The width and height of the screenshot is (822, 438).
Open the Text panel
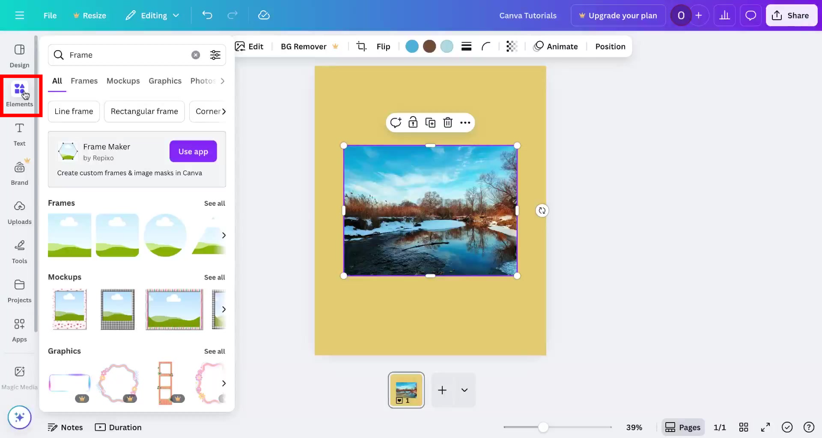point(19,134)
